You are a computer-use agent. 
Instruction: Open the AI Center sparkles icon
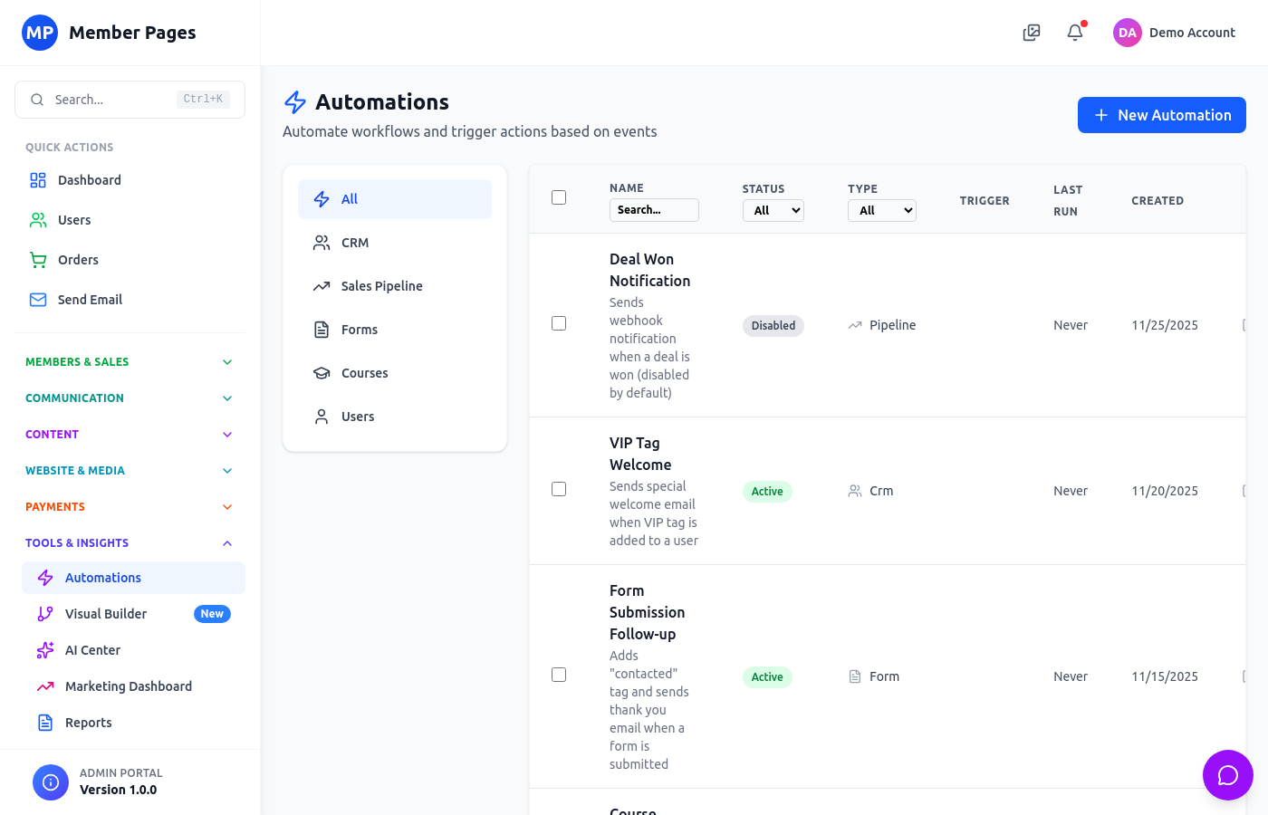coord(43,649)
